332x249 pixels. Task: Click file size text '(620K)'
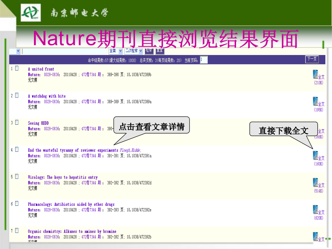tap(319, 218)
